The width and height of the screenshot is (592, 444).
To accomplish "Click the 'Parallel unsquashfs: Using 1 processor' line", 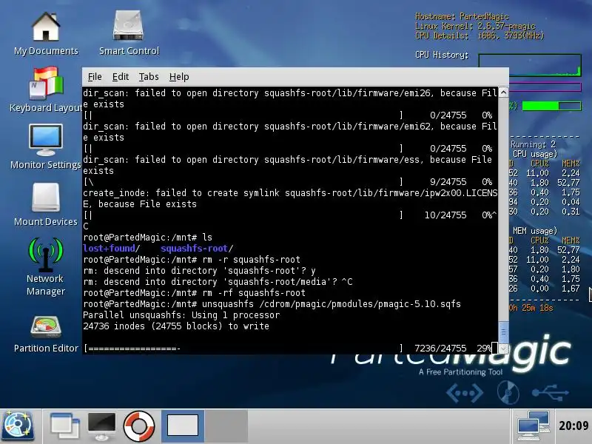I will point(181,315).
